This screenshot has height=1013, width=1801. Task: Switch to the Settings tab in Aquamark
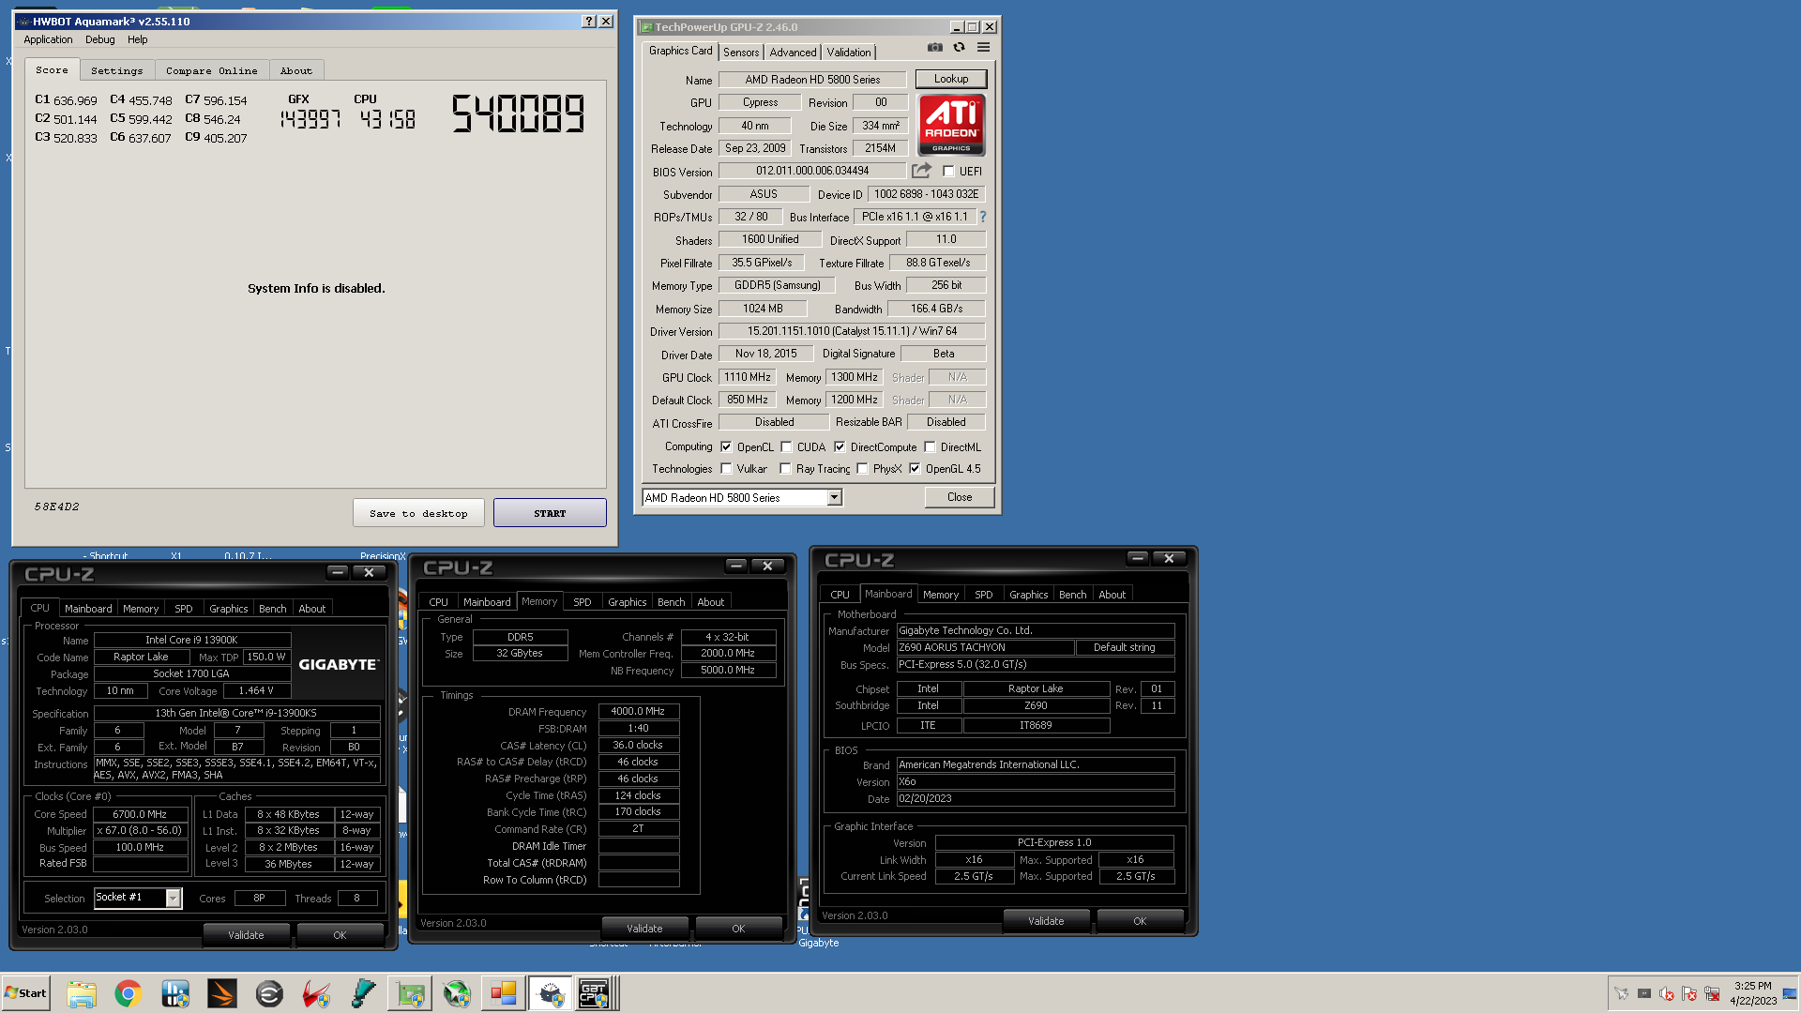click(x=117, y=70)
